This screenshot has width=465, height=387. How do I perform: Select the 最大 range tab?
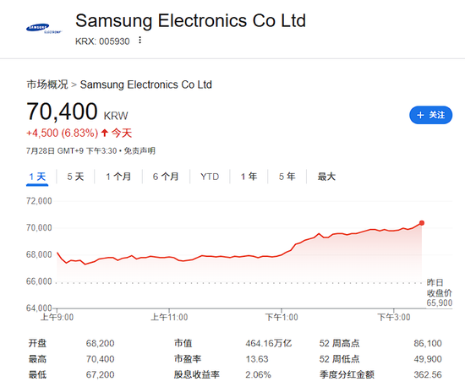[326, 177]
